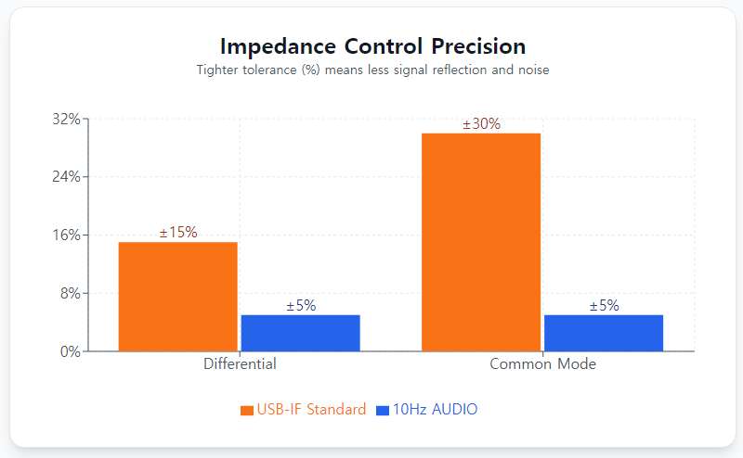
Task: Toggle the USB-IF Standard legend label
Action: pos(311,409)
